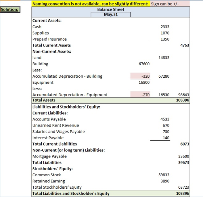Click non-current total 98643
The height and width of the screenshot is (197, 203).
[183, 95]
